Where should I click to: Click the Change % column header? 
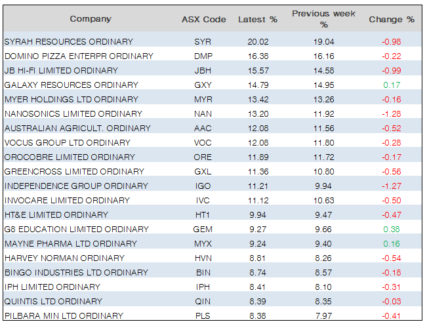[x=392, y=19]
